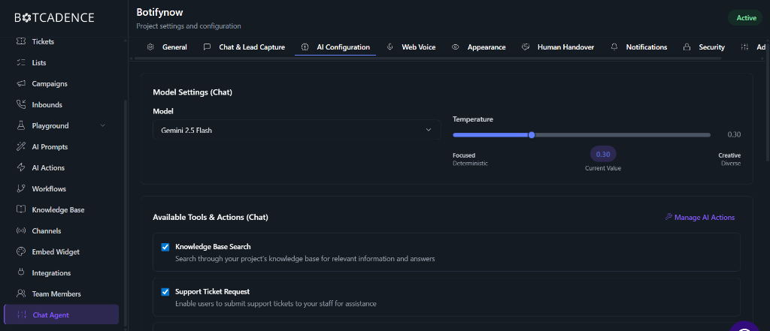Click the Inbounds phone icon
This screenshot has height=331, width=770.
[x=20, y=105]
